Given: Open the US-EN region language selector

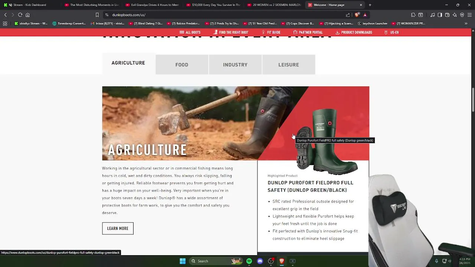Looking at the screenshot, I should [392, 32].
